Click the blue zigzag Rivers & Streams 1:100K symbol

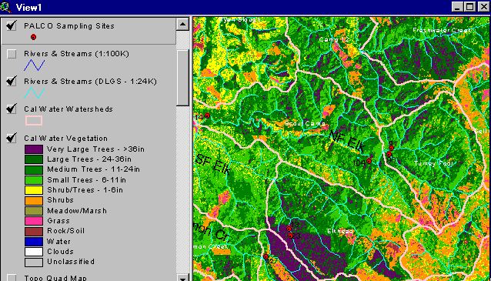(x=34, y=65)
